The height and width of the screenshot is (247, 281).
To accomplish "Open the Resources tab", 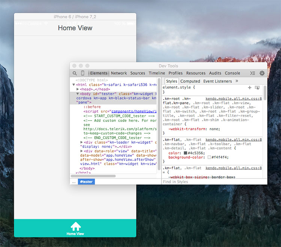I will (x=196, y=73).
